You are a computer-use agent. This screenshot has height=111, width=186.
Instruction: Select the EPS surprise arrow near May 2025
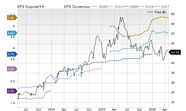click(118, 28)
